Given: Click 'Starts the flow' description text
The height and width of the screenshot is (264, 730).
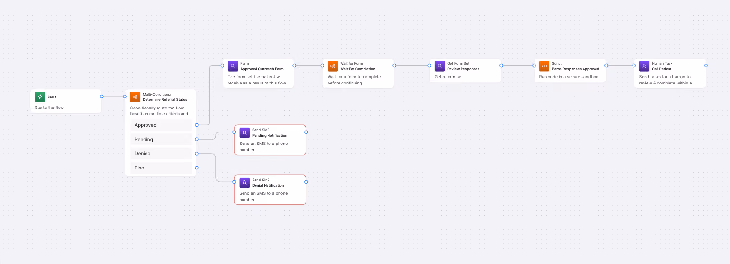Looking at the screenshot, I should (49, 108).
